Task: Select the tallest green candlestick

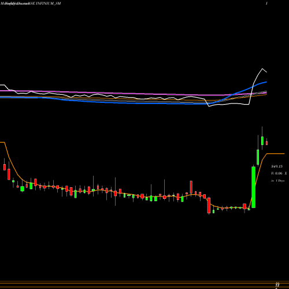Action: (254, 187)
